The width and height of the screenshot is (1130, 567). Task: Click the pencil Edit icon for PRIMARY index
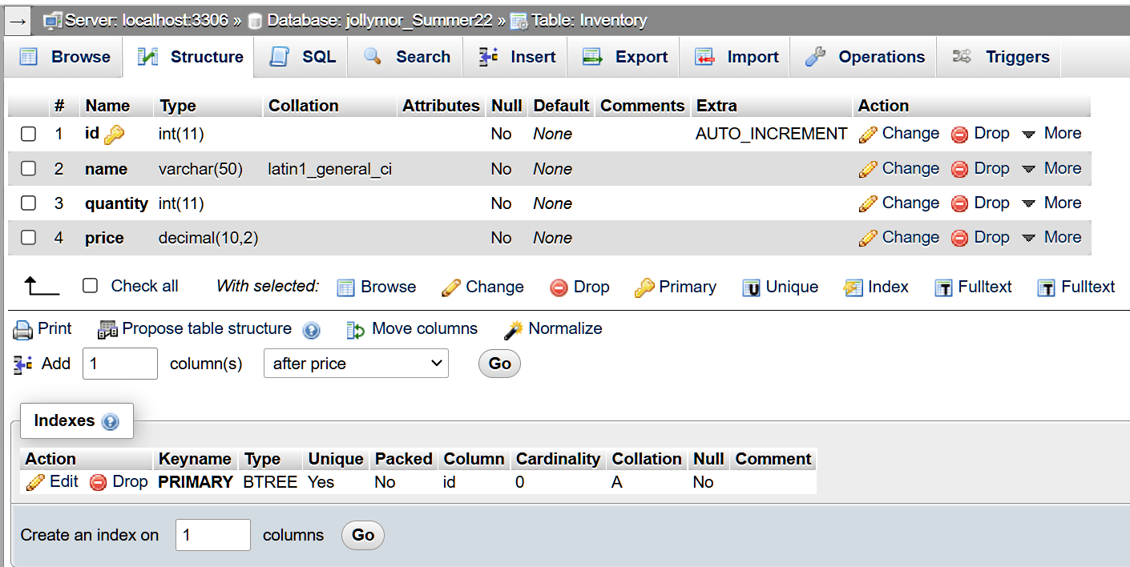click(x=35, y=482)
